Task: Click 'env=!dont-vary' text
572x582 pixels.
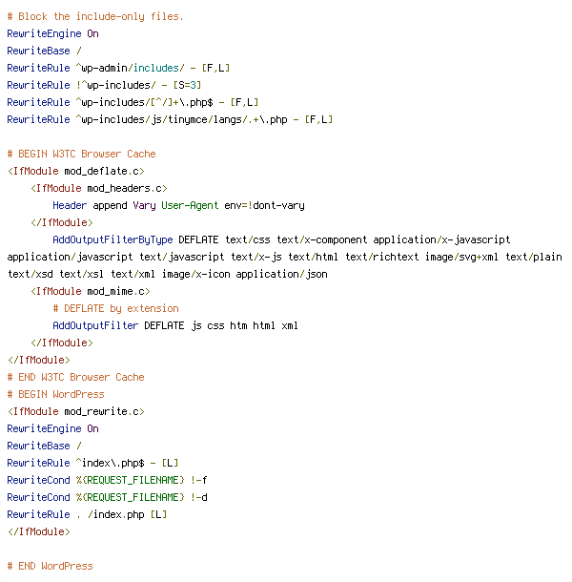Action: 264,206
